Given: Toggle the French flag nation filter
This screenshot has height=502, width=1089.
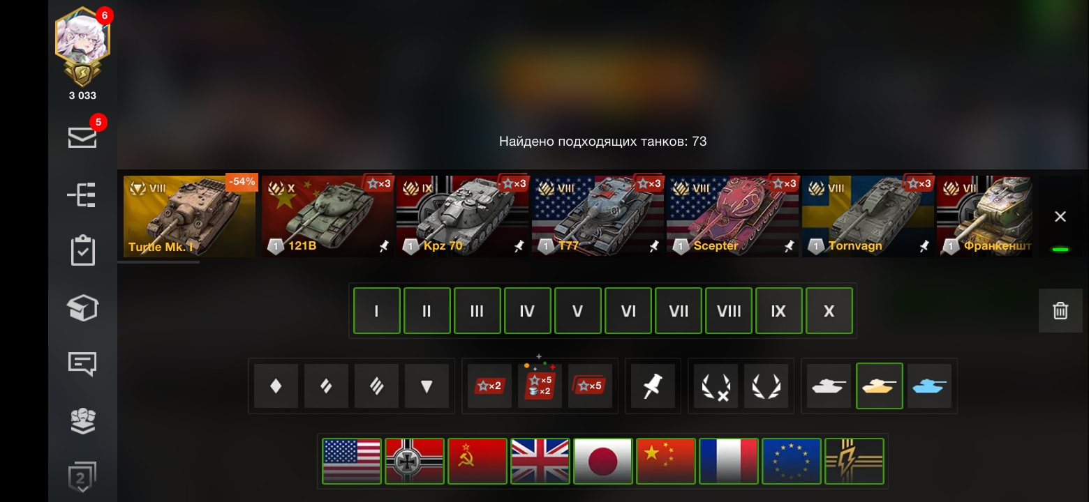Looking at the screenshot, I should (x=729, y=461).
